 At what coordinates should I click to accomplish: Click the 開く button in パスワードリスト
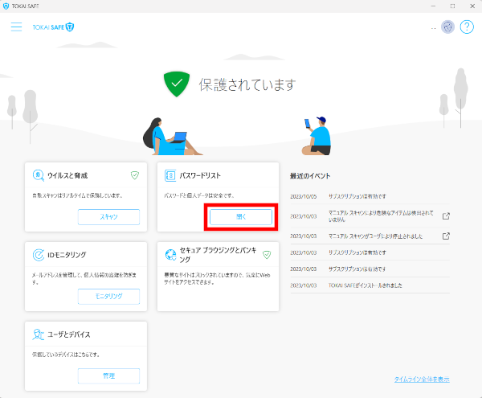[x=241, y=217]
